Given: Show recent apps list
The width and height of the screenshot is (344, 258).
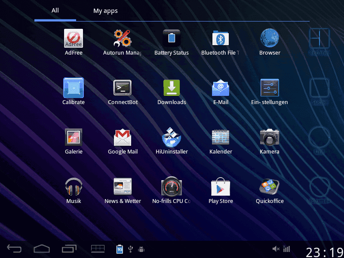Looking at the screenshot, I should [69, 249].
